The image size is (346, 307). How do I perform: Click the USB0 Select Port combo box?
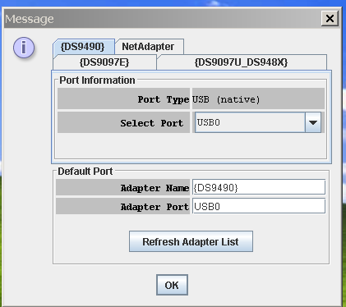(x=258, y=122)
